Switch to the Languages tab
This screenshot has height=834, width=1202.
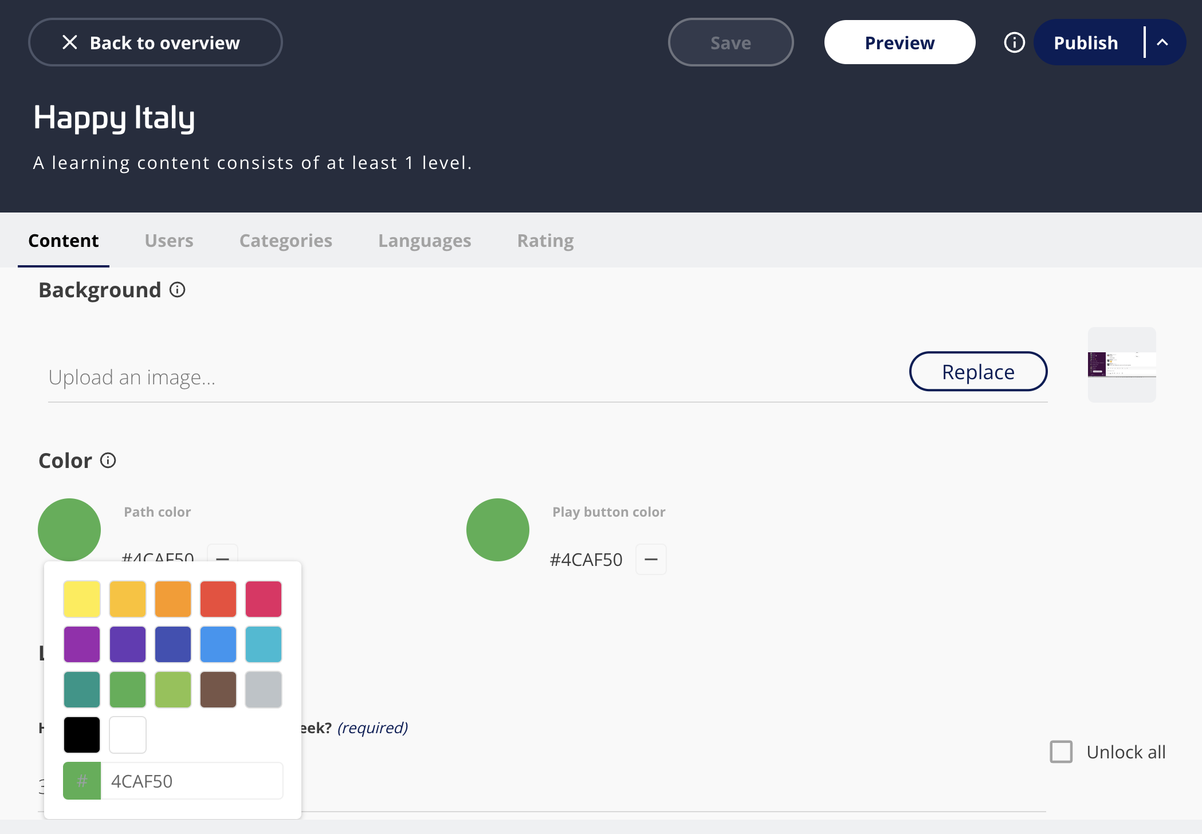click(425, 241)
